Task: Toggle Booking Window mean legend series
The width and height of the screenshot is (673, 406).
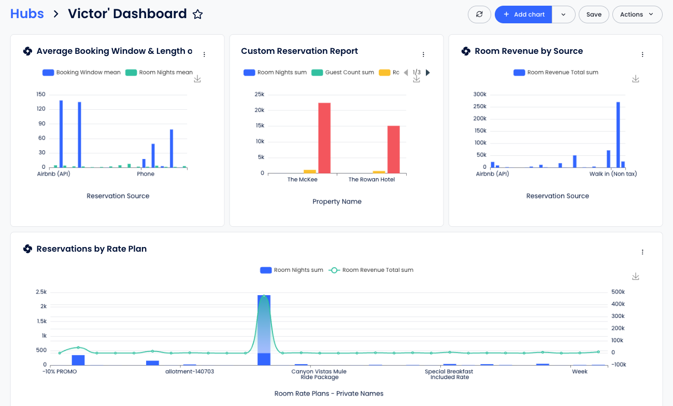Action: coord(81,72)
